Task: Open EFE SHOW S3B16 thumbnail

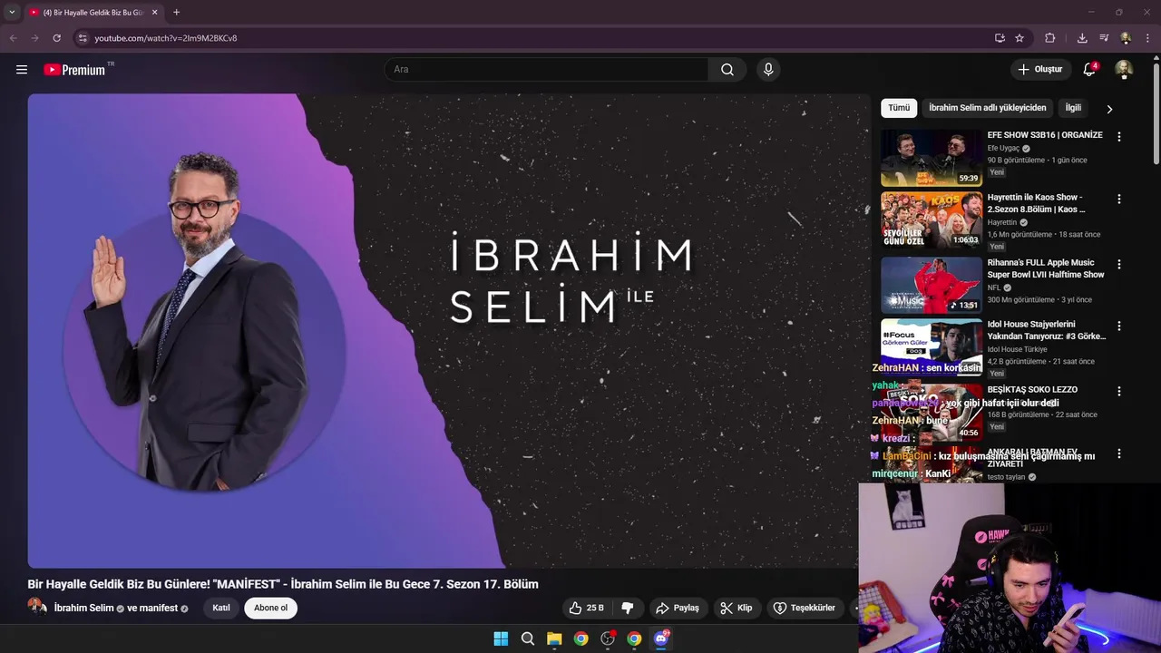Action: pos(931,158)
